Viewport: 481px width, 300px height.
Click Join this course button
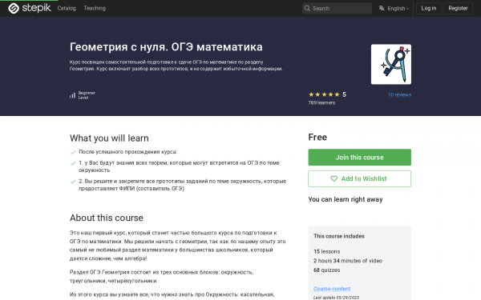tap(359, 158)
